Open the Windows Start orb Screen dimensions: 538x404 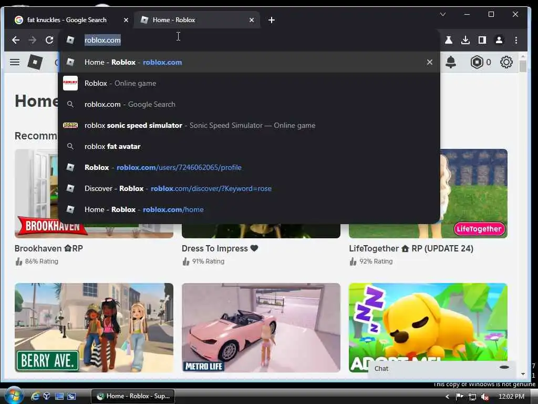(x=14, y=396)
